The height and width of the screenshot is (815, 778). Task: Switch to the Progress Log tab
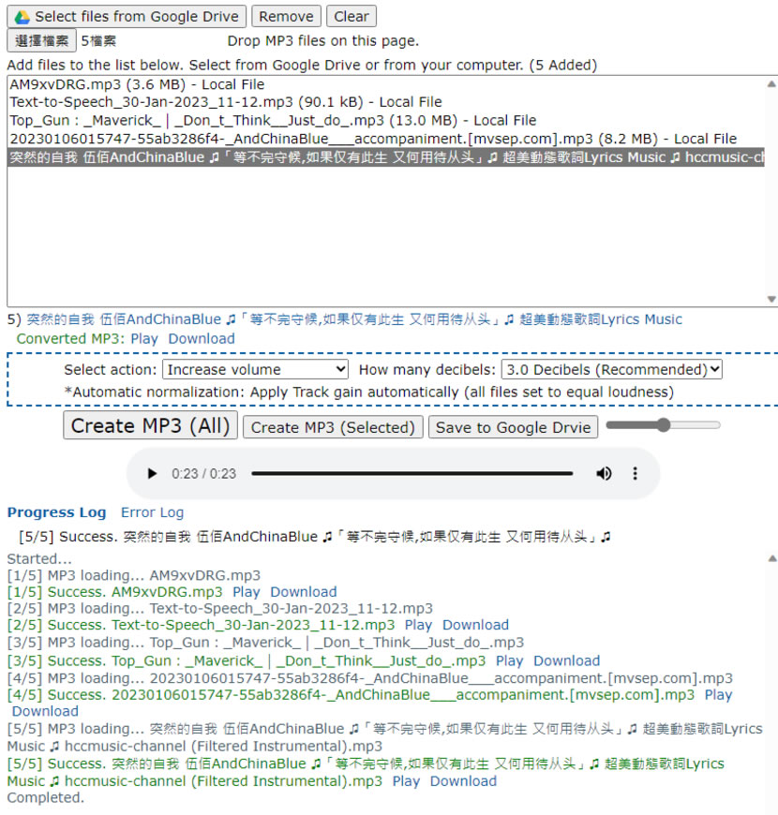coord(56,512)
